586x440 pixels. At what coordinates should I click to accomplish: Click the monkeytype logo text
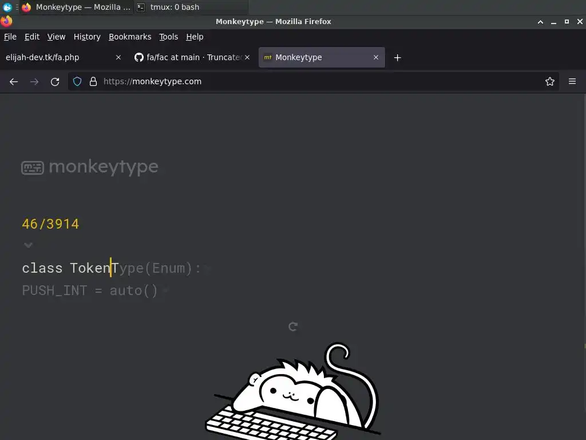coord(104,167)
